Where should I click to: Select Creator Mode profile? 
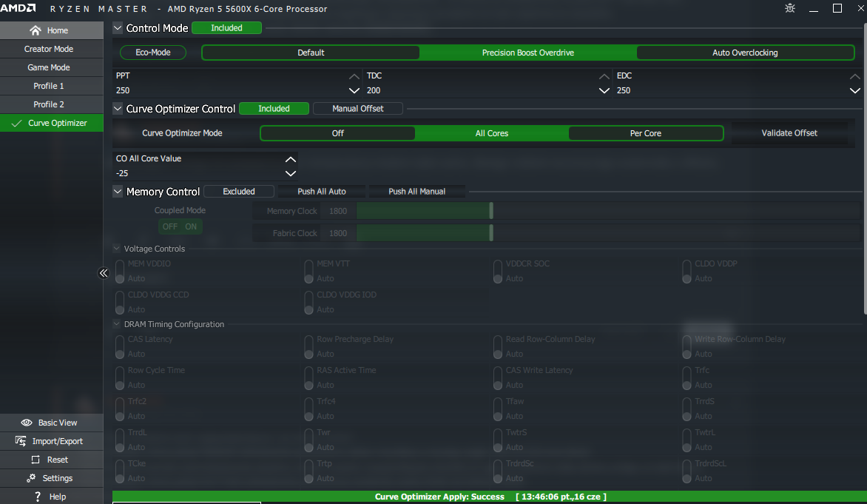52,49
